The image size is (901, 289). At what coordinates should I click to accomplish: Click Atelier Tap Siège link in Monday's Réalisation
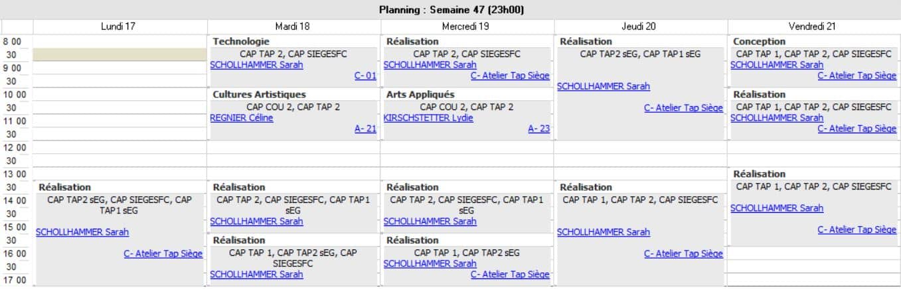[x=163, y=253]
